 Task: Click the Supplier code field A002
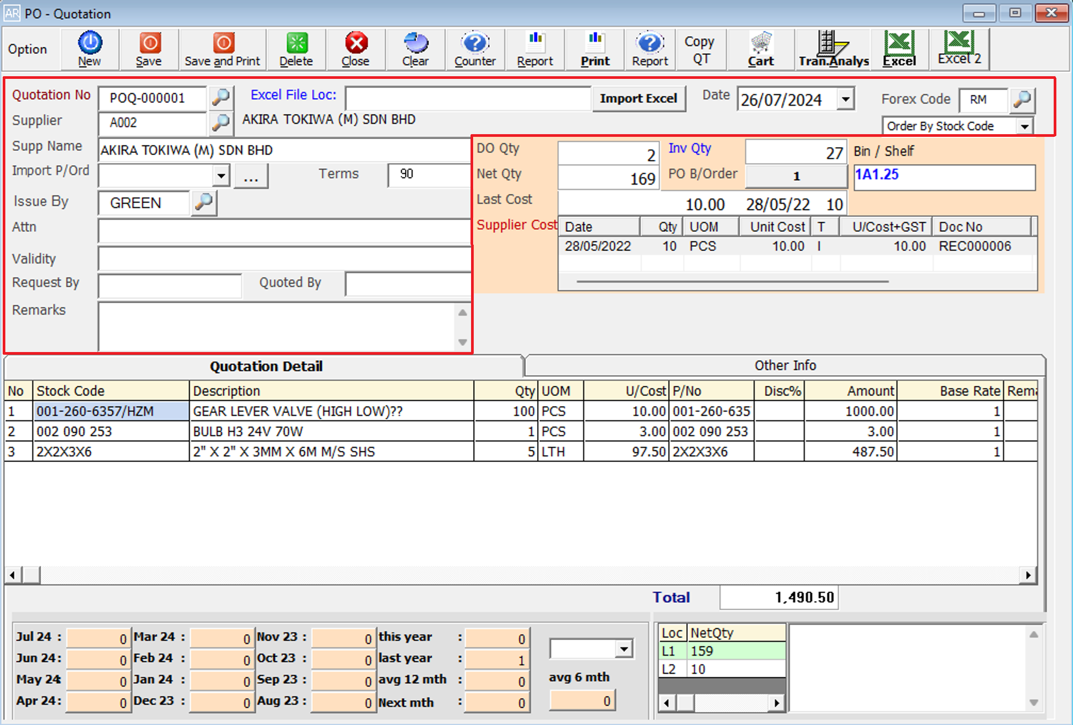click(152, 123)
